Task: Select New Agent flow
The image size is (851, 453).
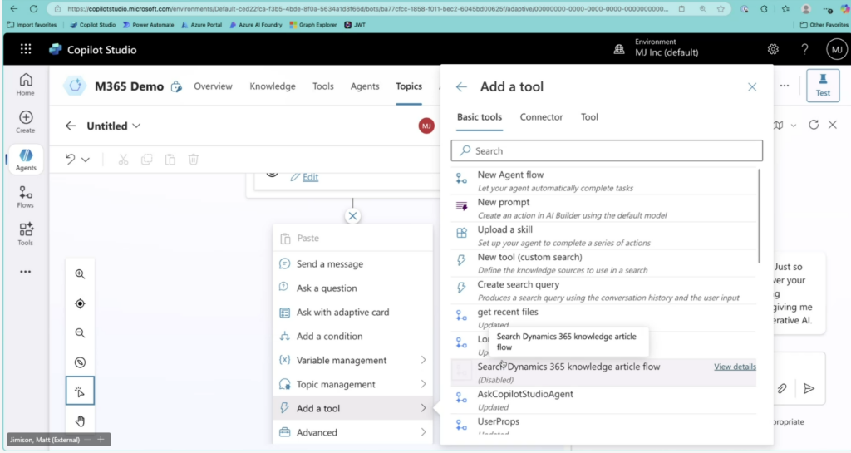Action: (x=603, y=180)
